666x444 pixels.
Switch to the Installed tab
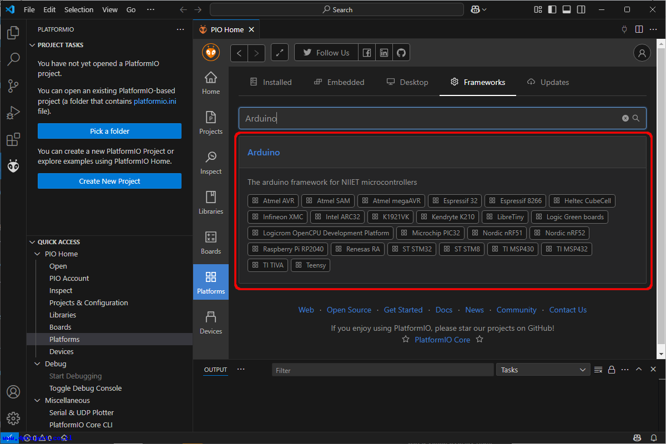(x=270, y=82)
